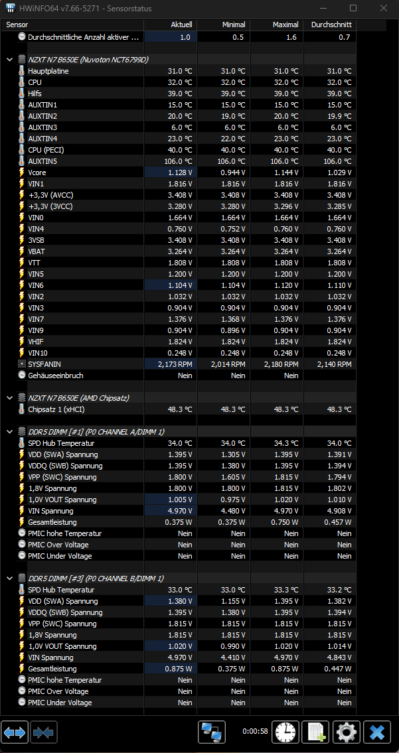The image size is (399, 753).
Task: Select the DDR5 DIMM [#1] header row
Action: (x=180, y=432)
